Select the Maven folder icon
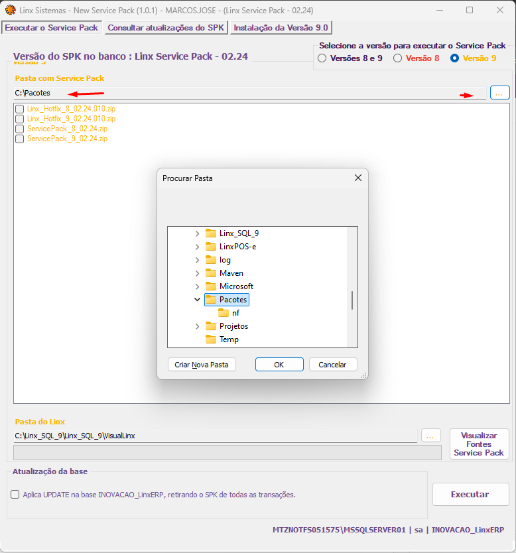 click(211, 273)
